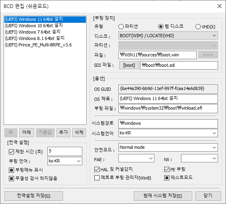This screenshot has width=226, height=204.
Task: Click the 삭제 button
Action: (79, 133)
